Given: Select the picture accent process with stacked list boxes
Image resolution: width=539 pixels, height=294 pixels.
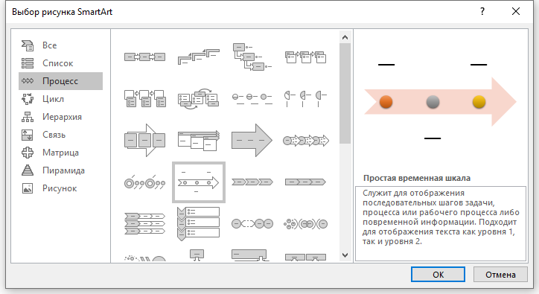Looking at the screenshot, I should coord(144,99).
